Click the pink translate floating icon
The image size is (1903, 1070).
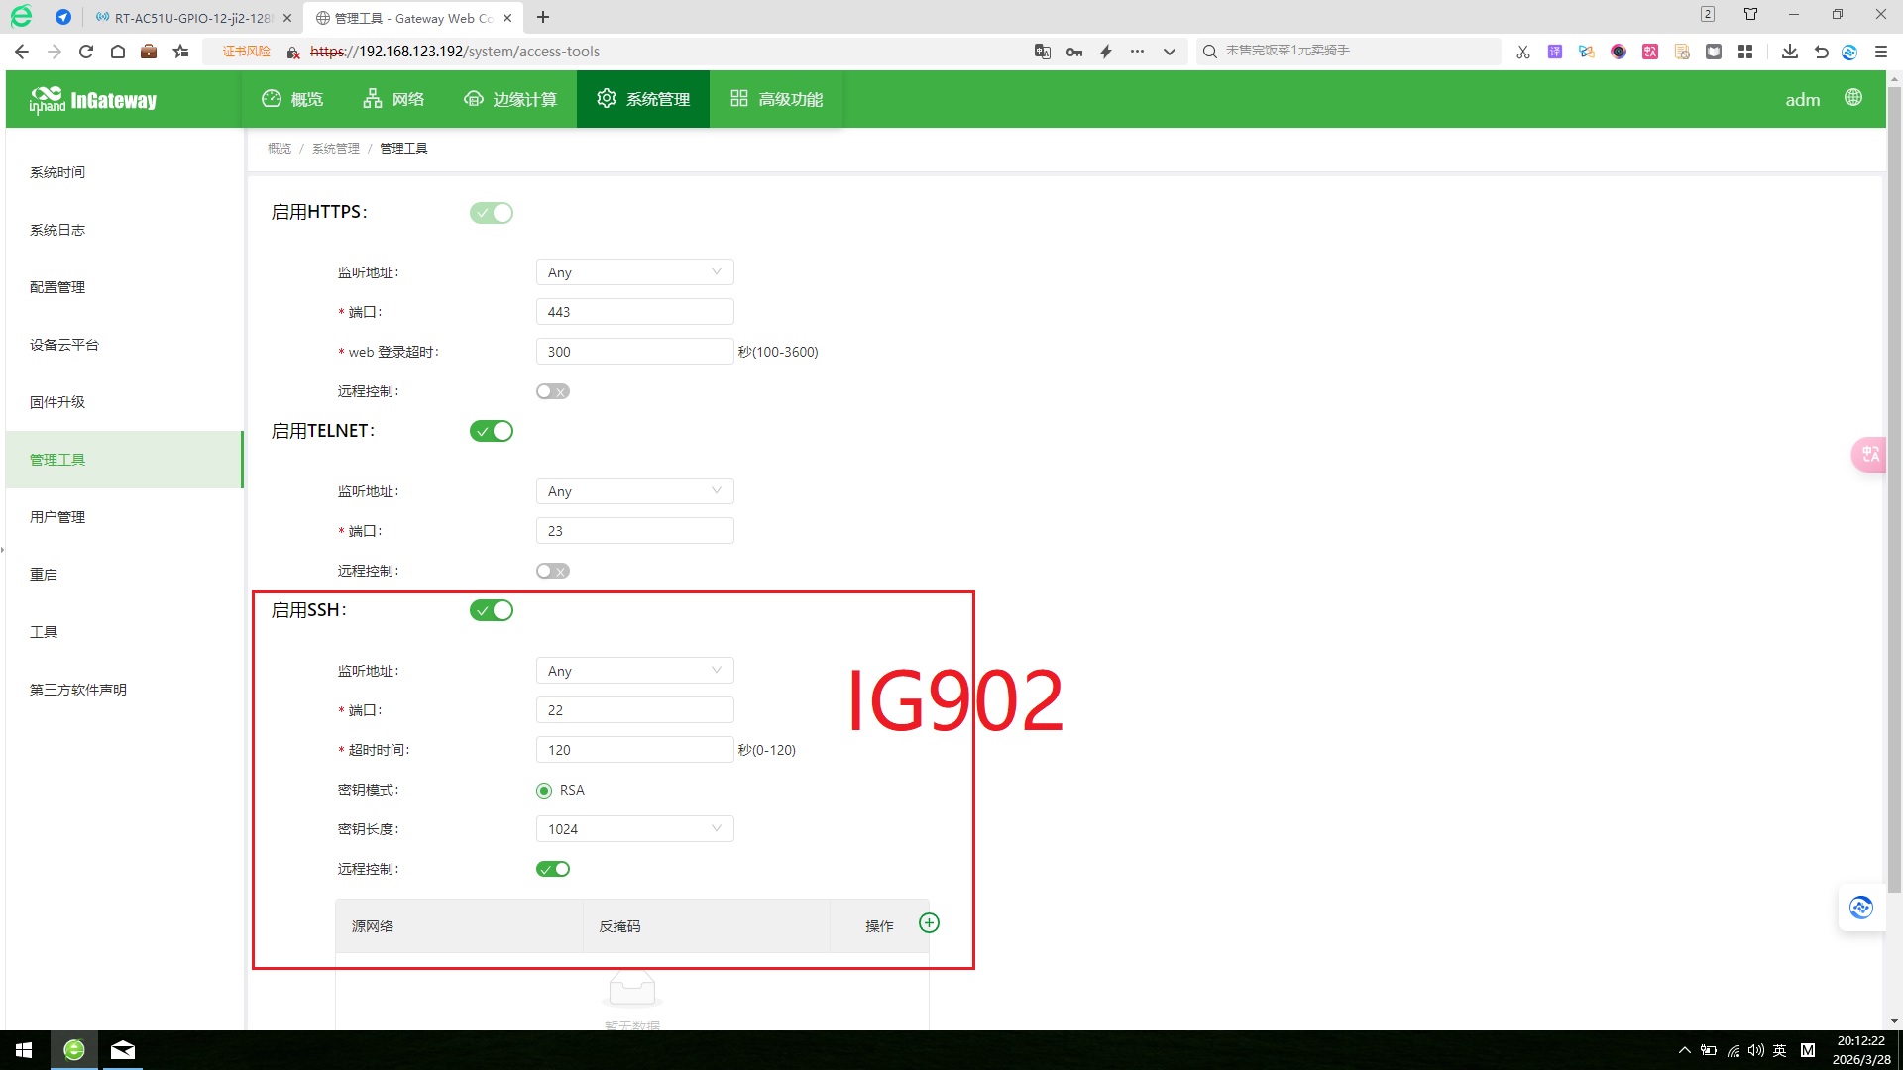pyautogui.click(x=1869, y=455)
